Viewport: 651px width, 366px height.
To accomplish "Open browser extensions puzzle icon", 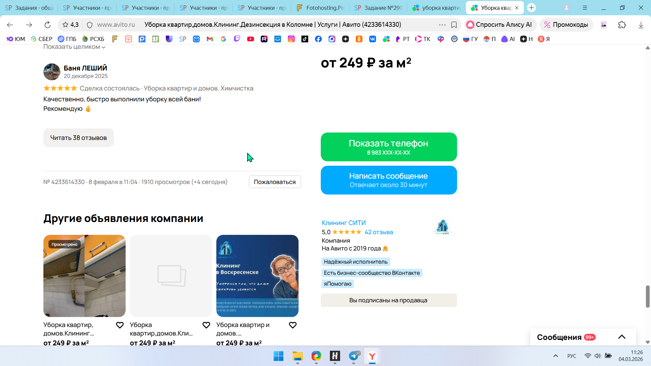I will click(x=622, y=25).
